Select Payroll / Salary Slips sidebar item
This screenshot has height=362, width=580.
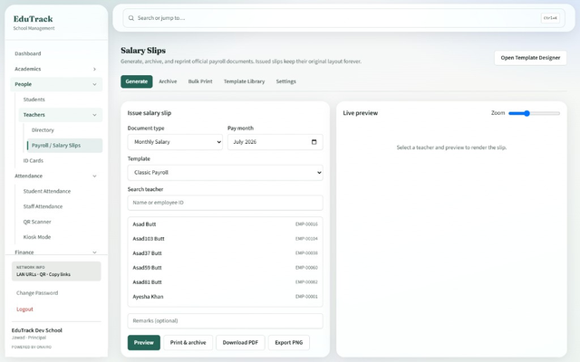pos(64,145)
